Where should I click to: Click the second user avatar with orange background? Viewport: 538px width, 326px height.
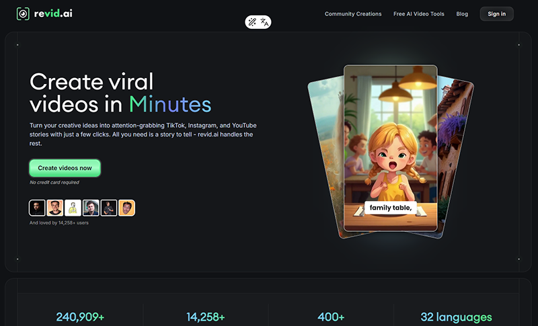[x=55, y=208]
